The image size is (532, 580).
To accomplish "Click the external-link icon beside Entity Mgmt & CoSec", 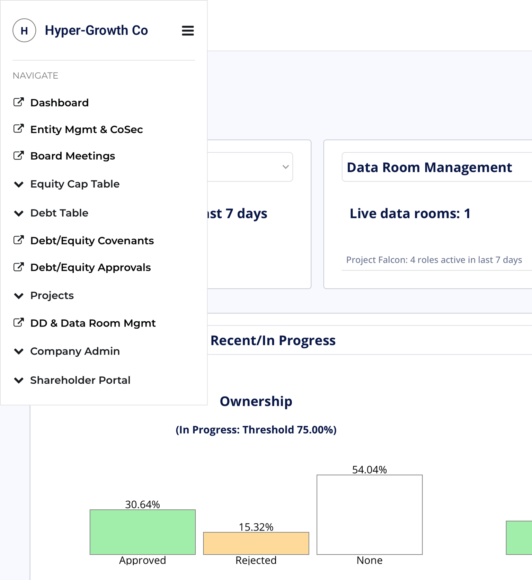I will 19,129.
